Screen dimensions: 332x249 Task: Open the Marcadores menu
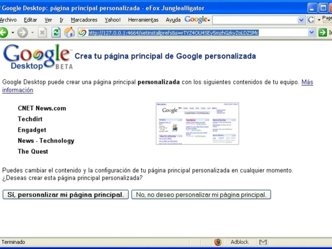[x=84, y=20]
